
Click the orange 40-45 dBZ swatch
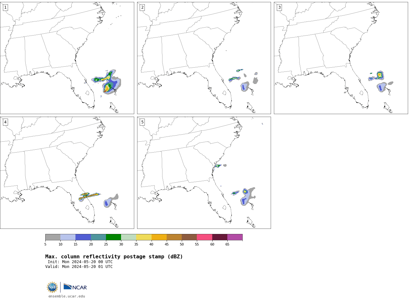[159, 237]
